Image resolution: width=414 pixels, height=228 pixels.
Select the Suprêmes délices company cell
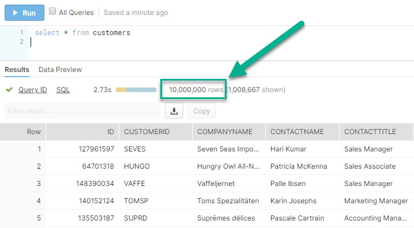point(229,218)
